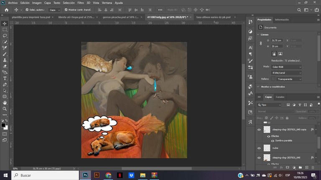Collapse effects of sleeping-dog copia layer
Image resolution: width=321 pixels, height=180 pixels.
pos(316,130)
